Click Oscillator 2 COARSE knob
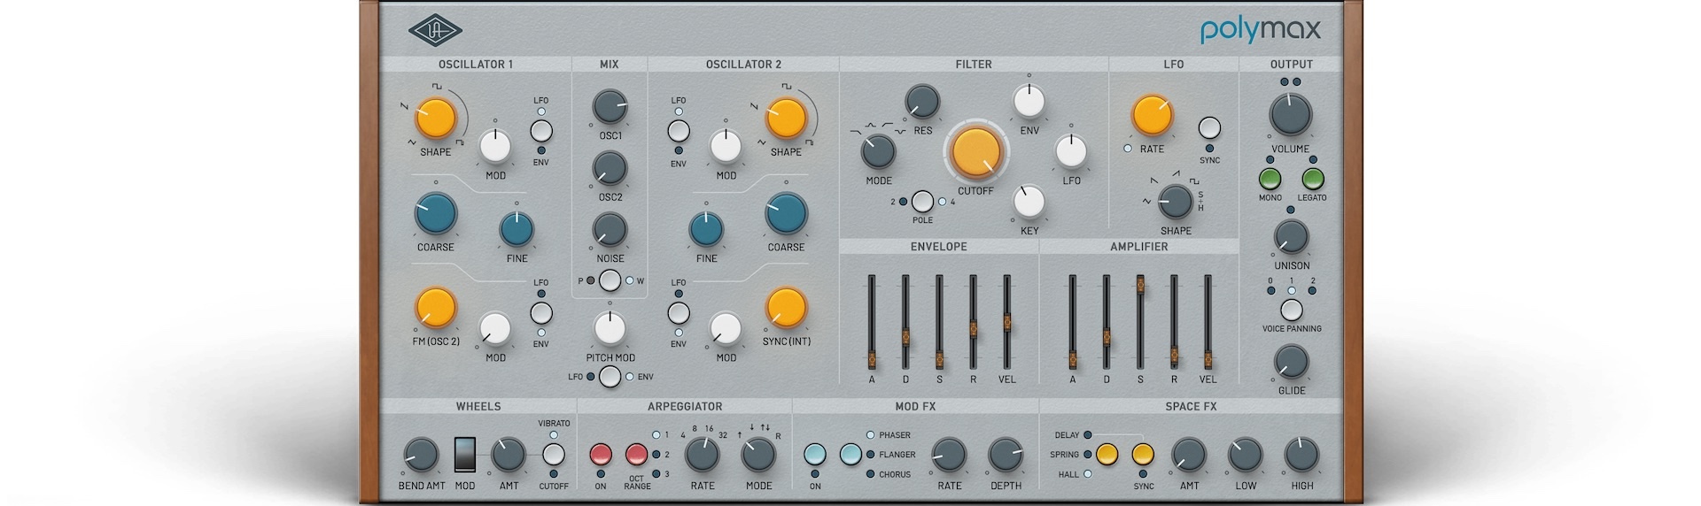The height and width of the screenshot is (506, 1701). pos(786,213)
